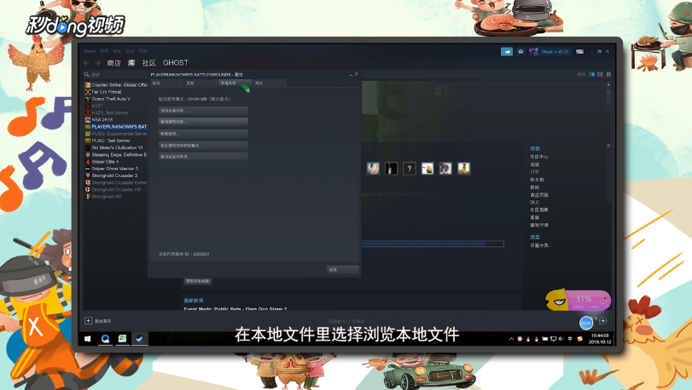692x390 pixels.
Task: Click 备份游戏文件 button
Action: [203, 122]
